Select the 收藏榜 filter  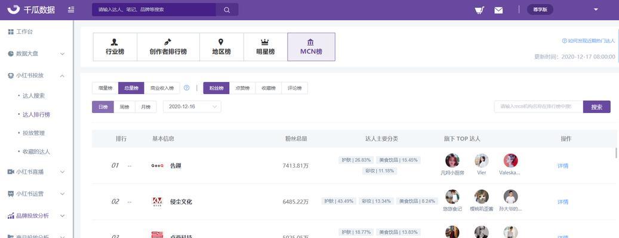(x=269, y=88)
